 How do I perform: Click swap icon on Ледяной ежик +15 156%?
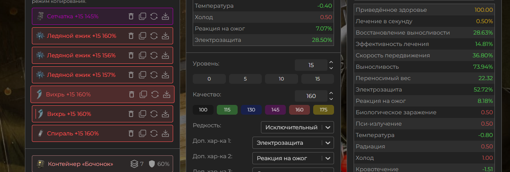click(x=154, y=55)
